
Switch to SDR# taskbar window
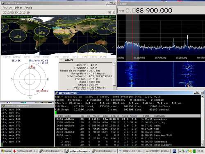pos(131,151)
